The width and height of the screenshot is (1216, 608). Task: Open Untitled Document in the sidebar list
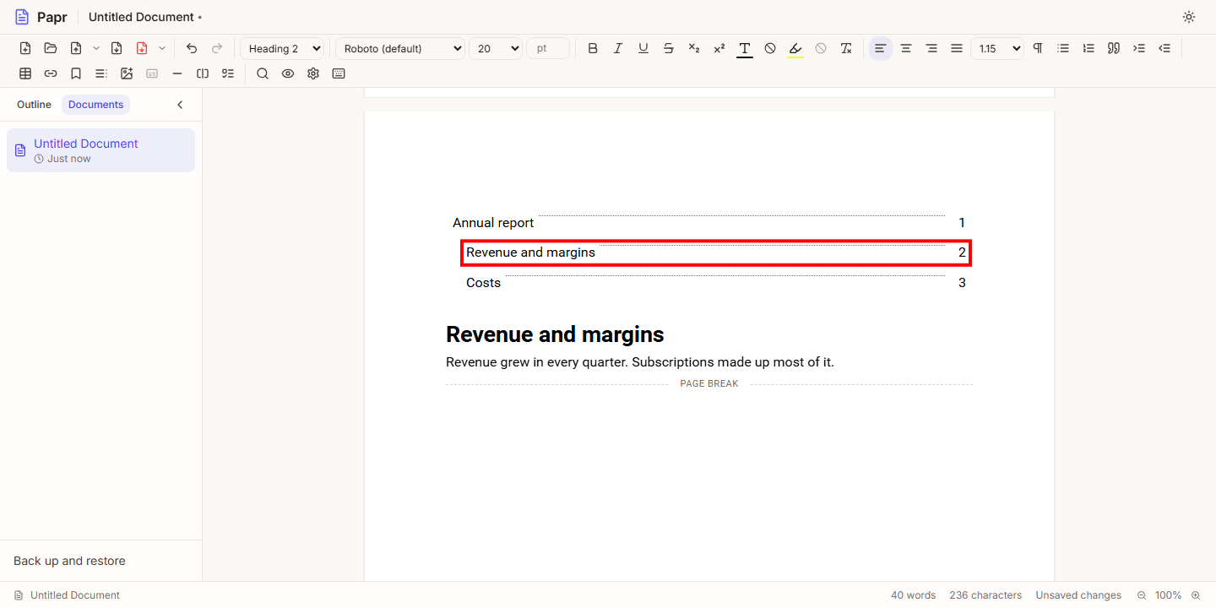(x=100, y=150)
